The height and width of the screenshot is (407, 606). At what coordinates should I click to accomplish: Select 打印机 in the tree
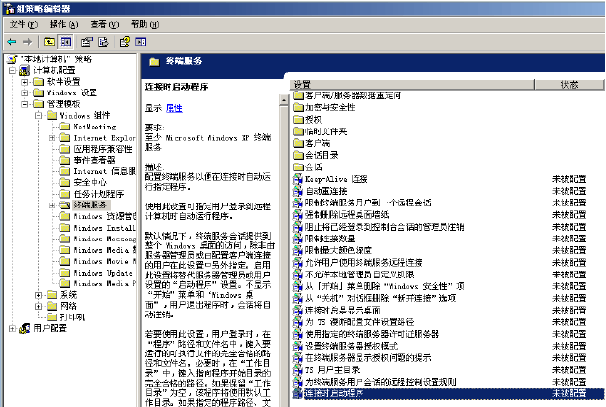pyautogui.click(x=72, y=317)
